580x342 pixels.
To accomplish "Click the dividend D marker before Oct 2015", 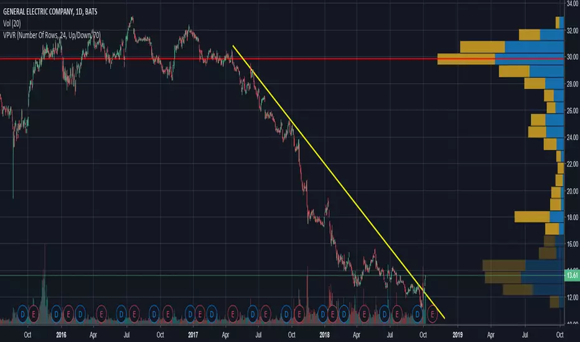I will click(22, 315).
